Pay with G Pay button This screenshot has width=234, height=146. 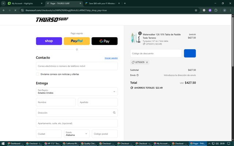pos(105,41)
